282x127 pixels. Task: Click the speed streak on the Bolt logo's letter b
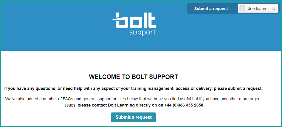(114, 20)
